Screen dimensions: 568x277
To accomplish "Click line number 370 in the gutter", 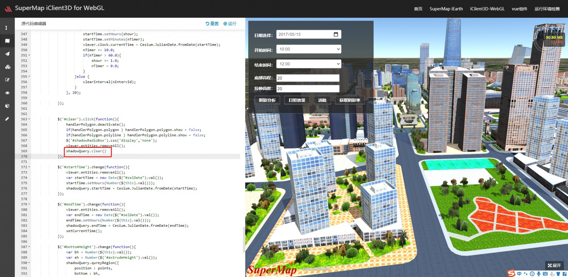I will 24,157.
